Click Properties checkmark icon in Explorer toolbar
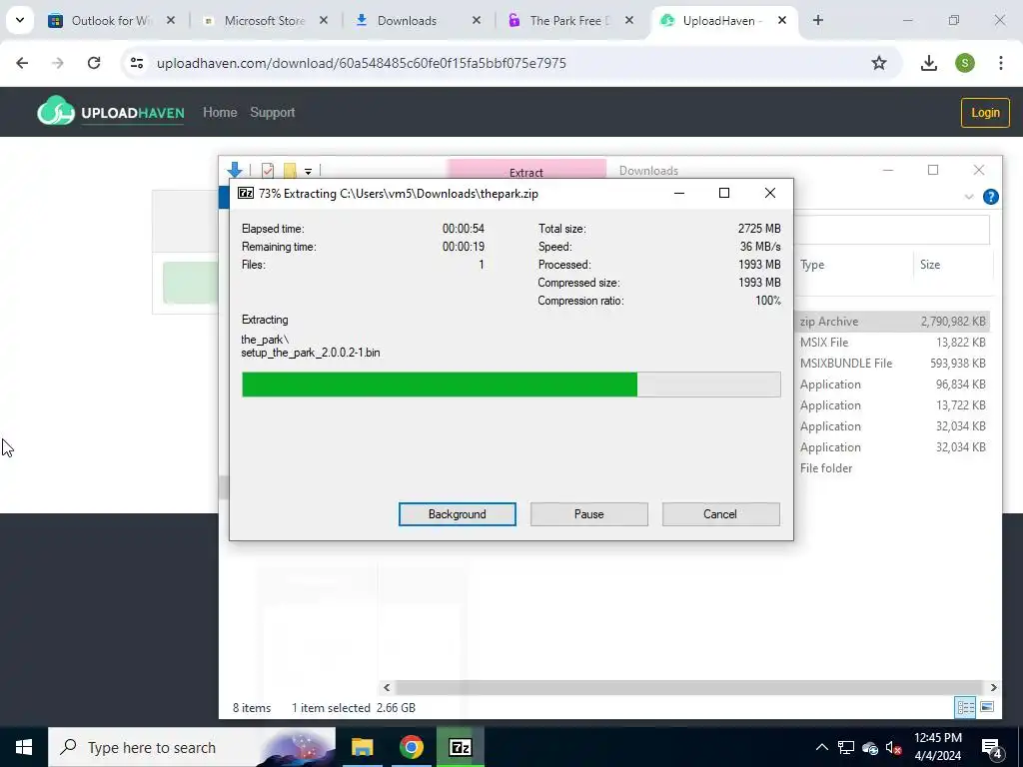 268,170
